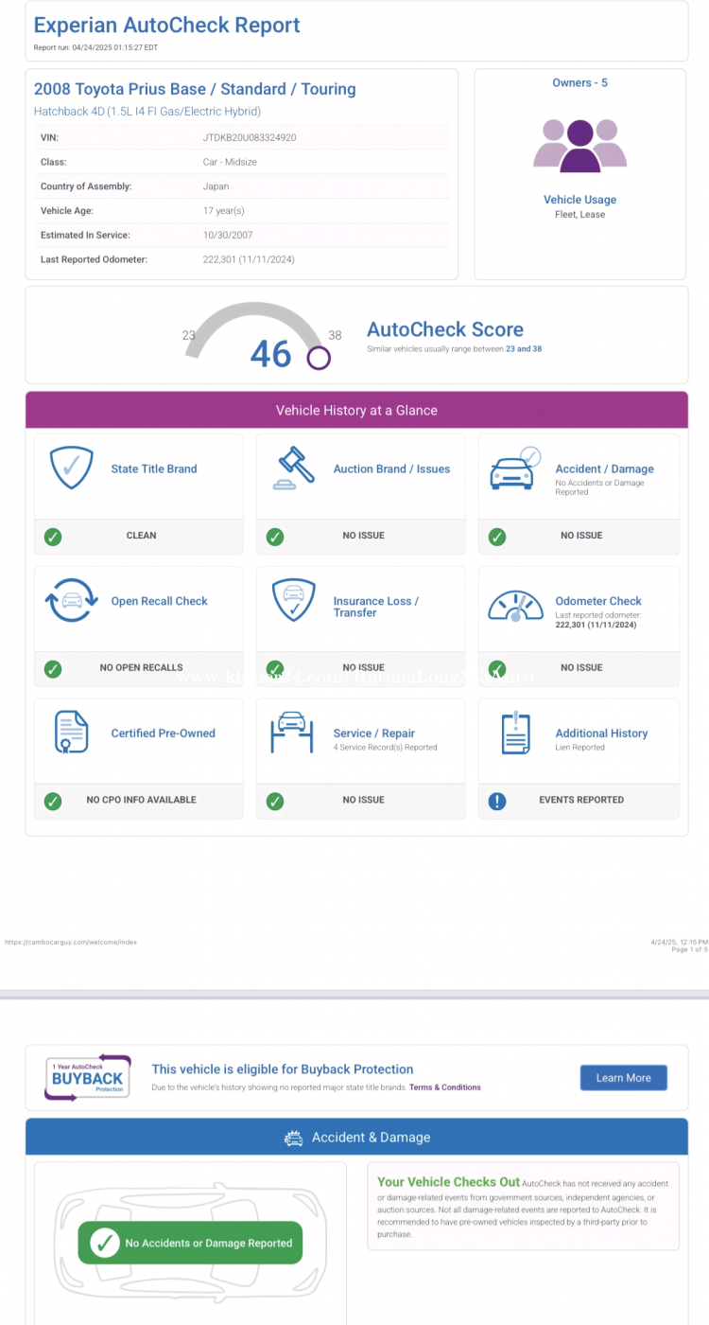The width and height of the screenshot is (709, 1325).
Task: Click the AutoCheck score value 46
Action: pyautogui.click(x=271, y=354)
